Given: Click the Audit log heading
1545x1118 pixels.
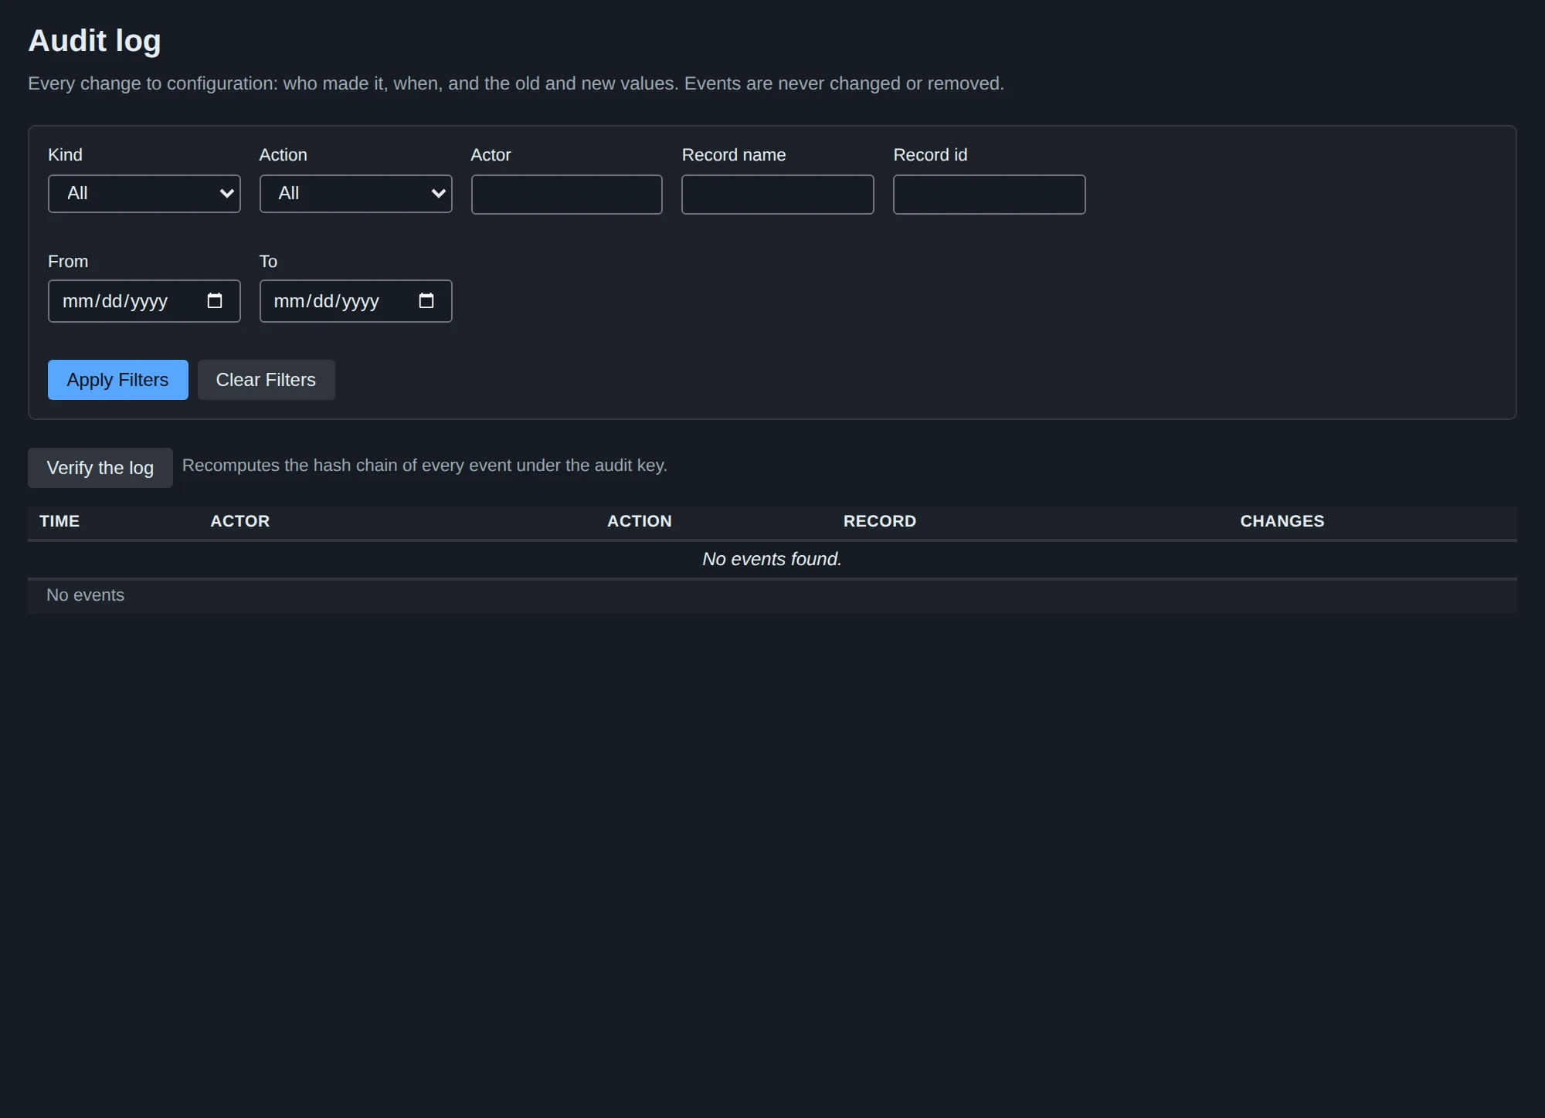Looking at the screenshot, I should point(95,41).
